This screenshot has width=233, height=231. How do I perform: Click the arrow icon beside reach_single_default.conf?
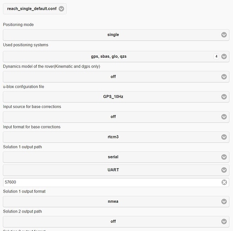[61, 9]
